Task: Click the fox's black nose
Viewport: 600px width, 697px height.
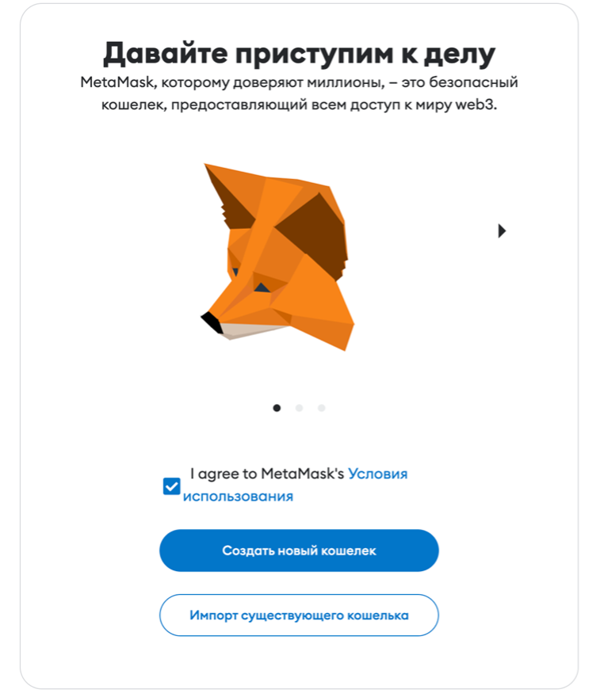Action: tap(212, 322)
